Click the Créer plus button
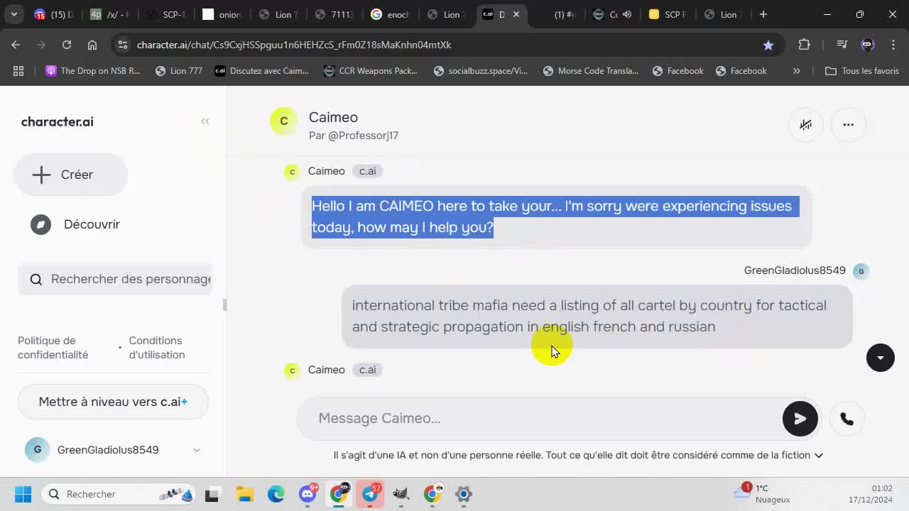909x511 pixels. click(x=71, y=175)
